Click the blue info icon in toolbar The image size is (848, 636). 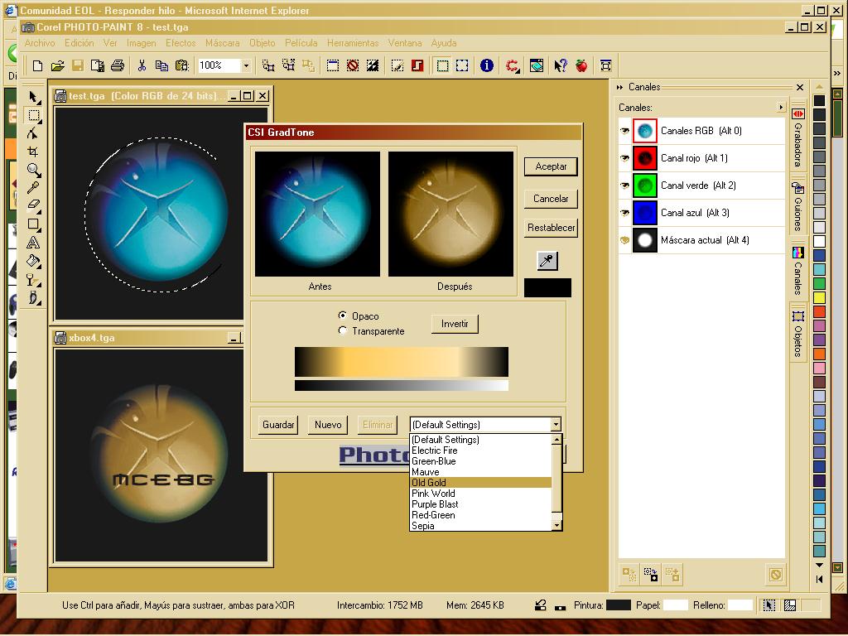[487, 65]
